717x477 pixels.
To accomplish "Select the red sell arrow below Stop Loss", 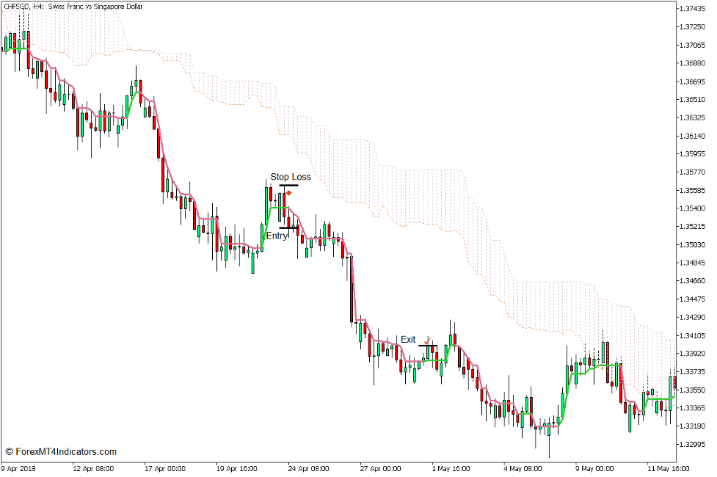I will [289, 193].
